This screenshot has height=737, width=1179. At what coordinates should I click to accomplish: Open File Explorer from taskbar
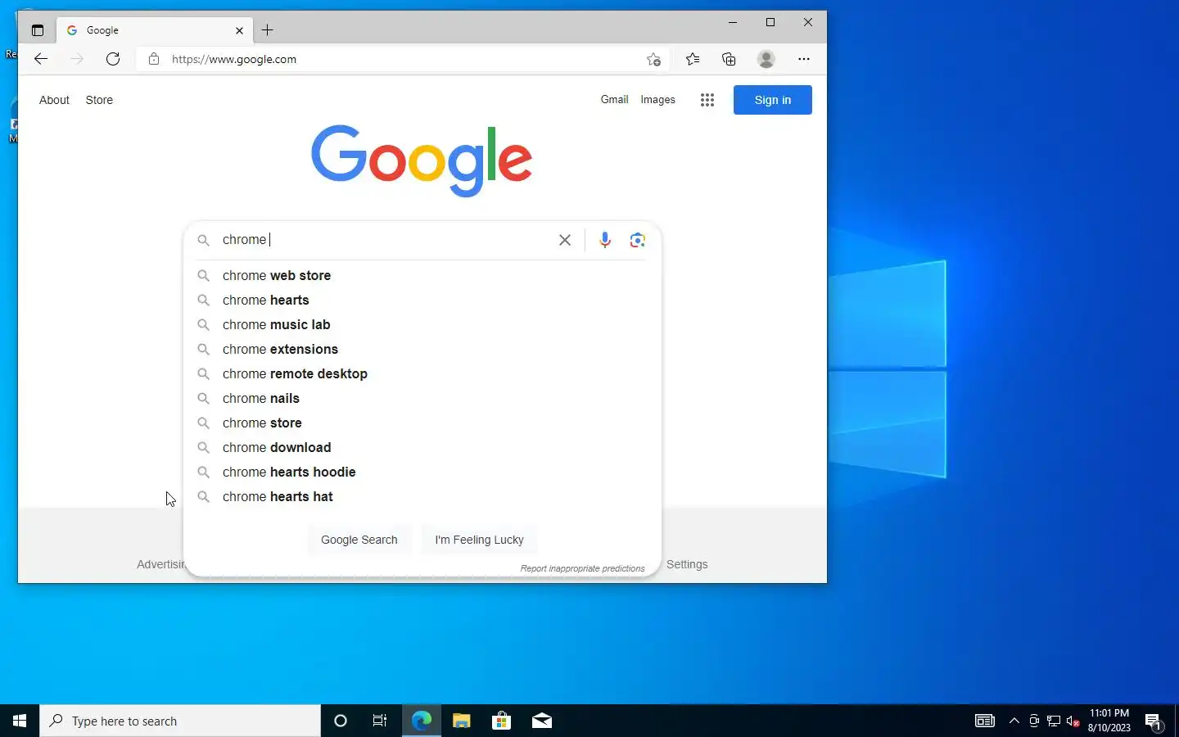[x=462, y=721]
